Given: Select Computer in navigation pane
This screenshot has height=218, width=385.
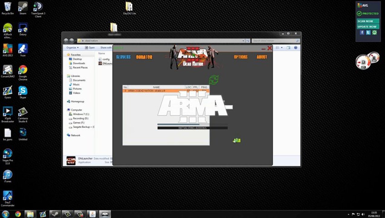Looking at the screenshot, I should click(76, 110).
